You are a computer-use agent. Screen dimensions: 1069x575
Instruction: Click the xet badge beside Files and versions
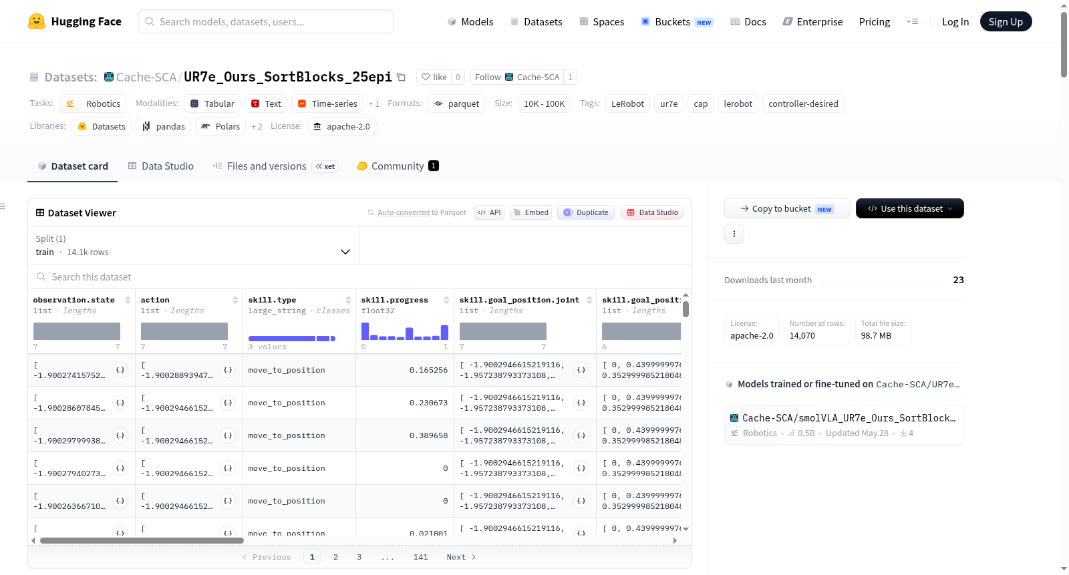tap(325, 166)
